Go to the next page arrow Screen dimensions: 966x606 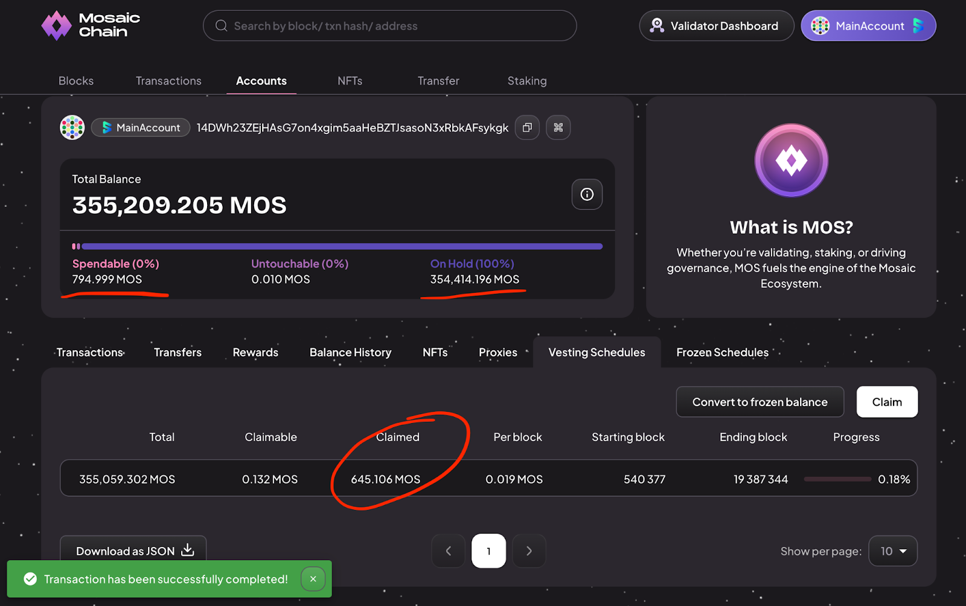529,551
